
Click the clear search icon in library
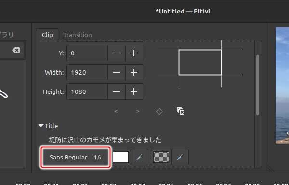[x=16, y=50]
